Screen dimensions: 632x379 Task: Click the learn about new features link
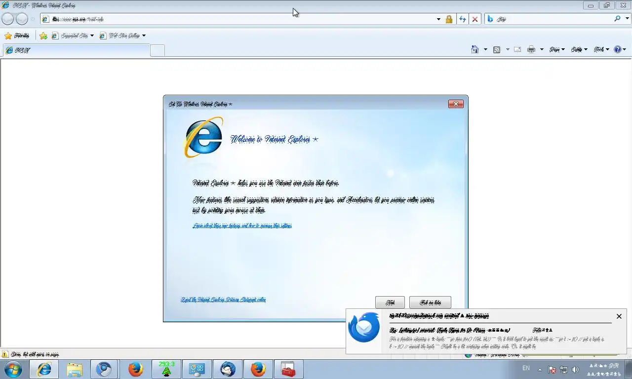tap(242, 226)
